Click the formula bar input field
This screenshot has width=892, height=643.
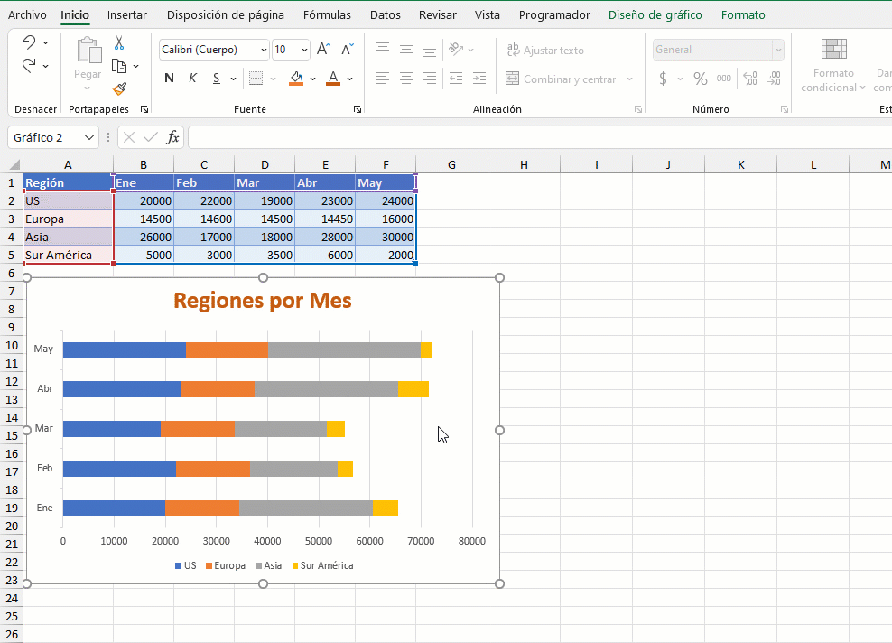[x=539, y=137]
